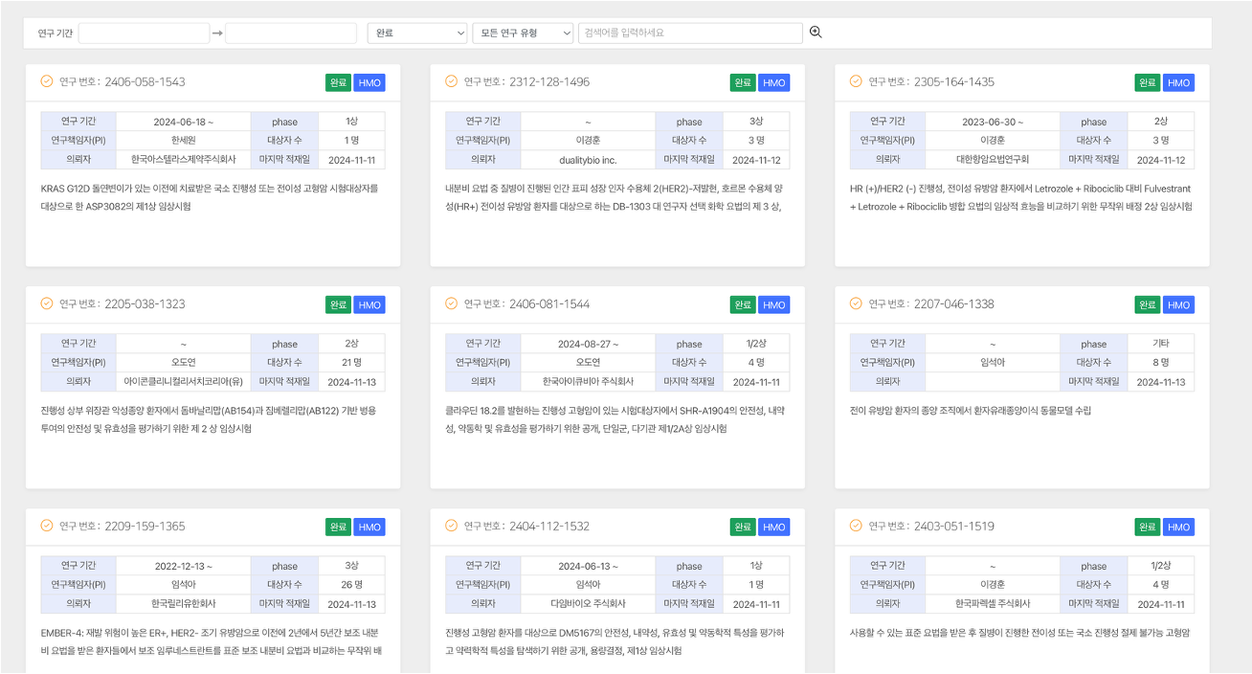1252x674 pixels.
Task: Click HMO badge on study 2312-128-1496
Action: point(773,82)
